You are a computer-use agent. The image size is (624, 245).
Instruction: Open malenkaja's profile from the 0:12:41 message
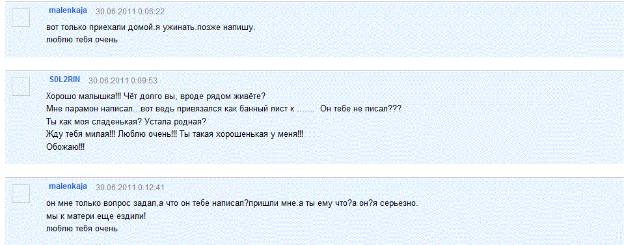[x=68, y=186]
